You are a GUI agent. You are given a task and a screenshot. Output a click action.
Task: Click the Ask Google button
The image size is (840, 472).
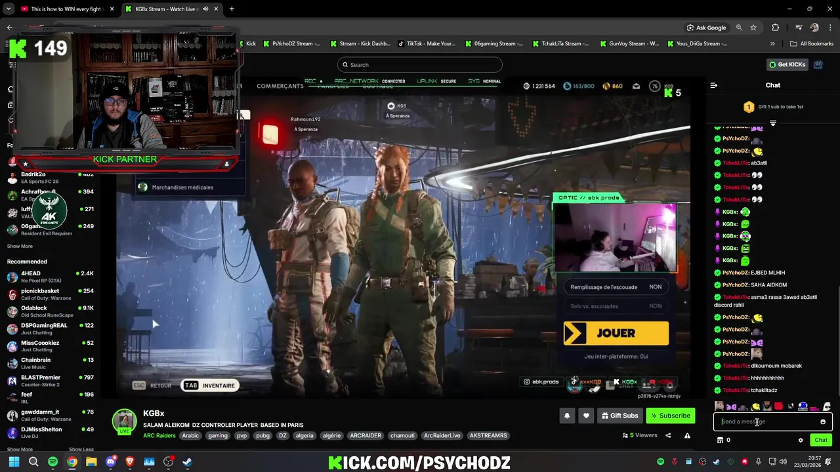706,28
